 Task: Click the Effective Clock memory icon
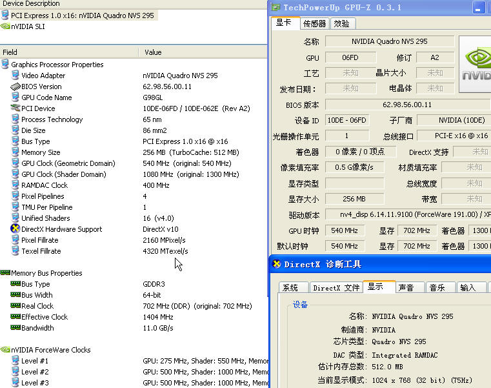coord(15,316)
